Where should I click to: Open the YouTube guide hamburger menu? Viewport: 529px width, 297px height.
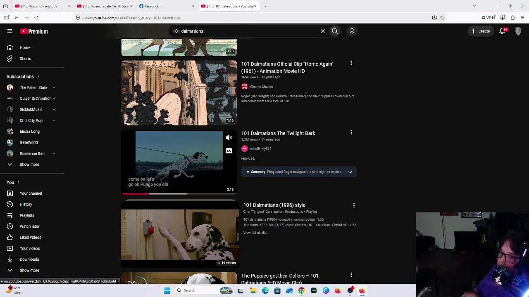(10, 31)
